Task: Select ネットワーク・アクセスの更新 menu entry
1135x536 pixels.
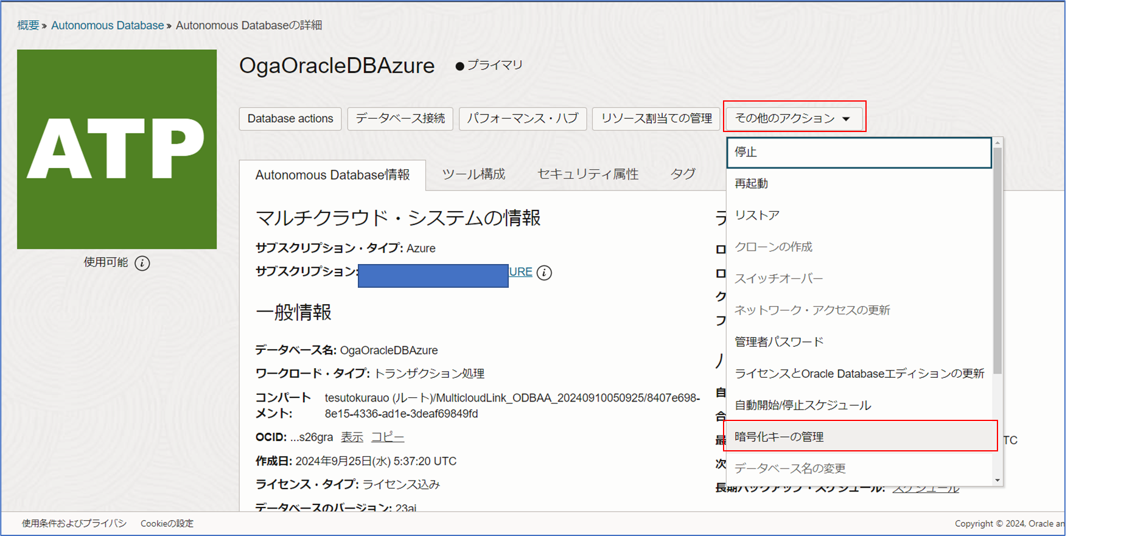Action: 859,310
